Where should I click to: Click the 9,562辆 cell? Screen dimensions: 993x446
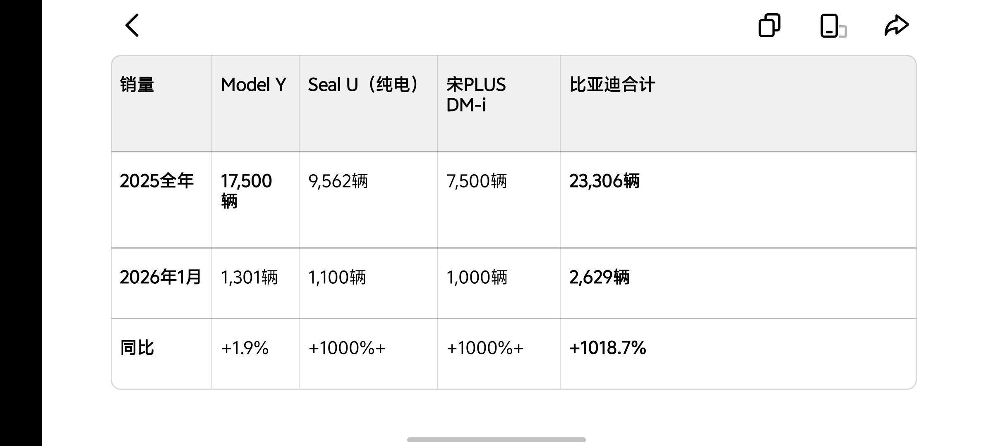(338, 181)
